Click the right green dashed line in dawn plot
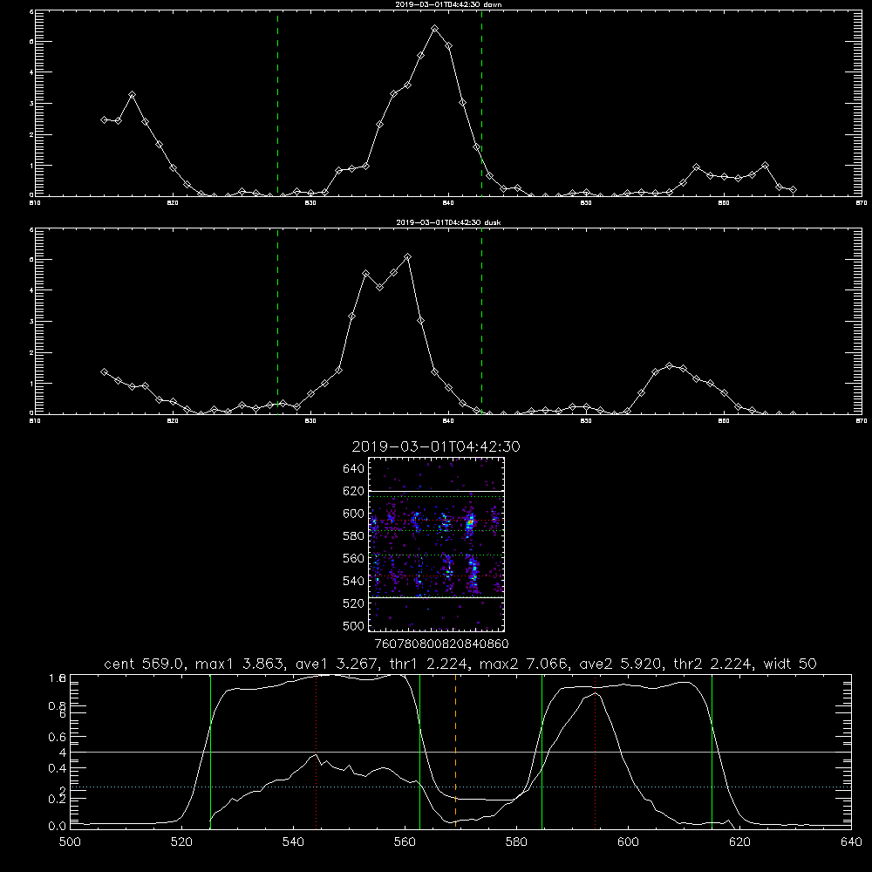This screenshot has width=872, height=872. coord(481,103)
